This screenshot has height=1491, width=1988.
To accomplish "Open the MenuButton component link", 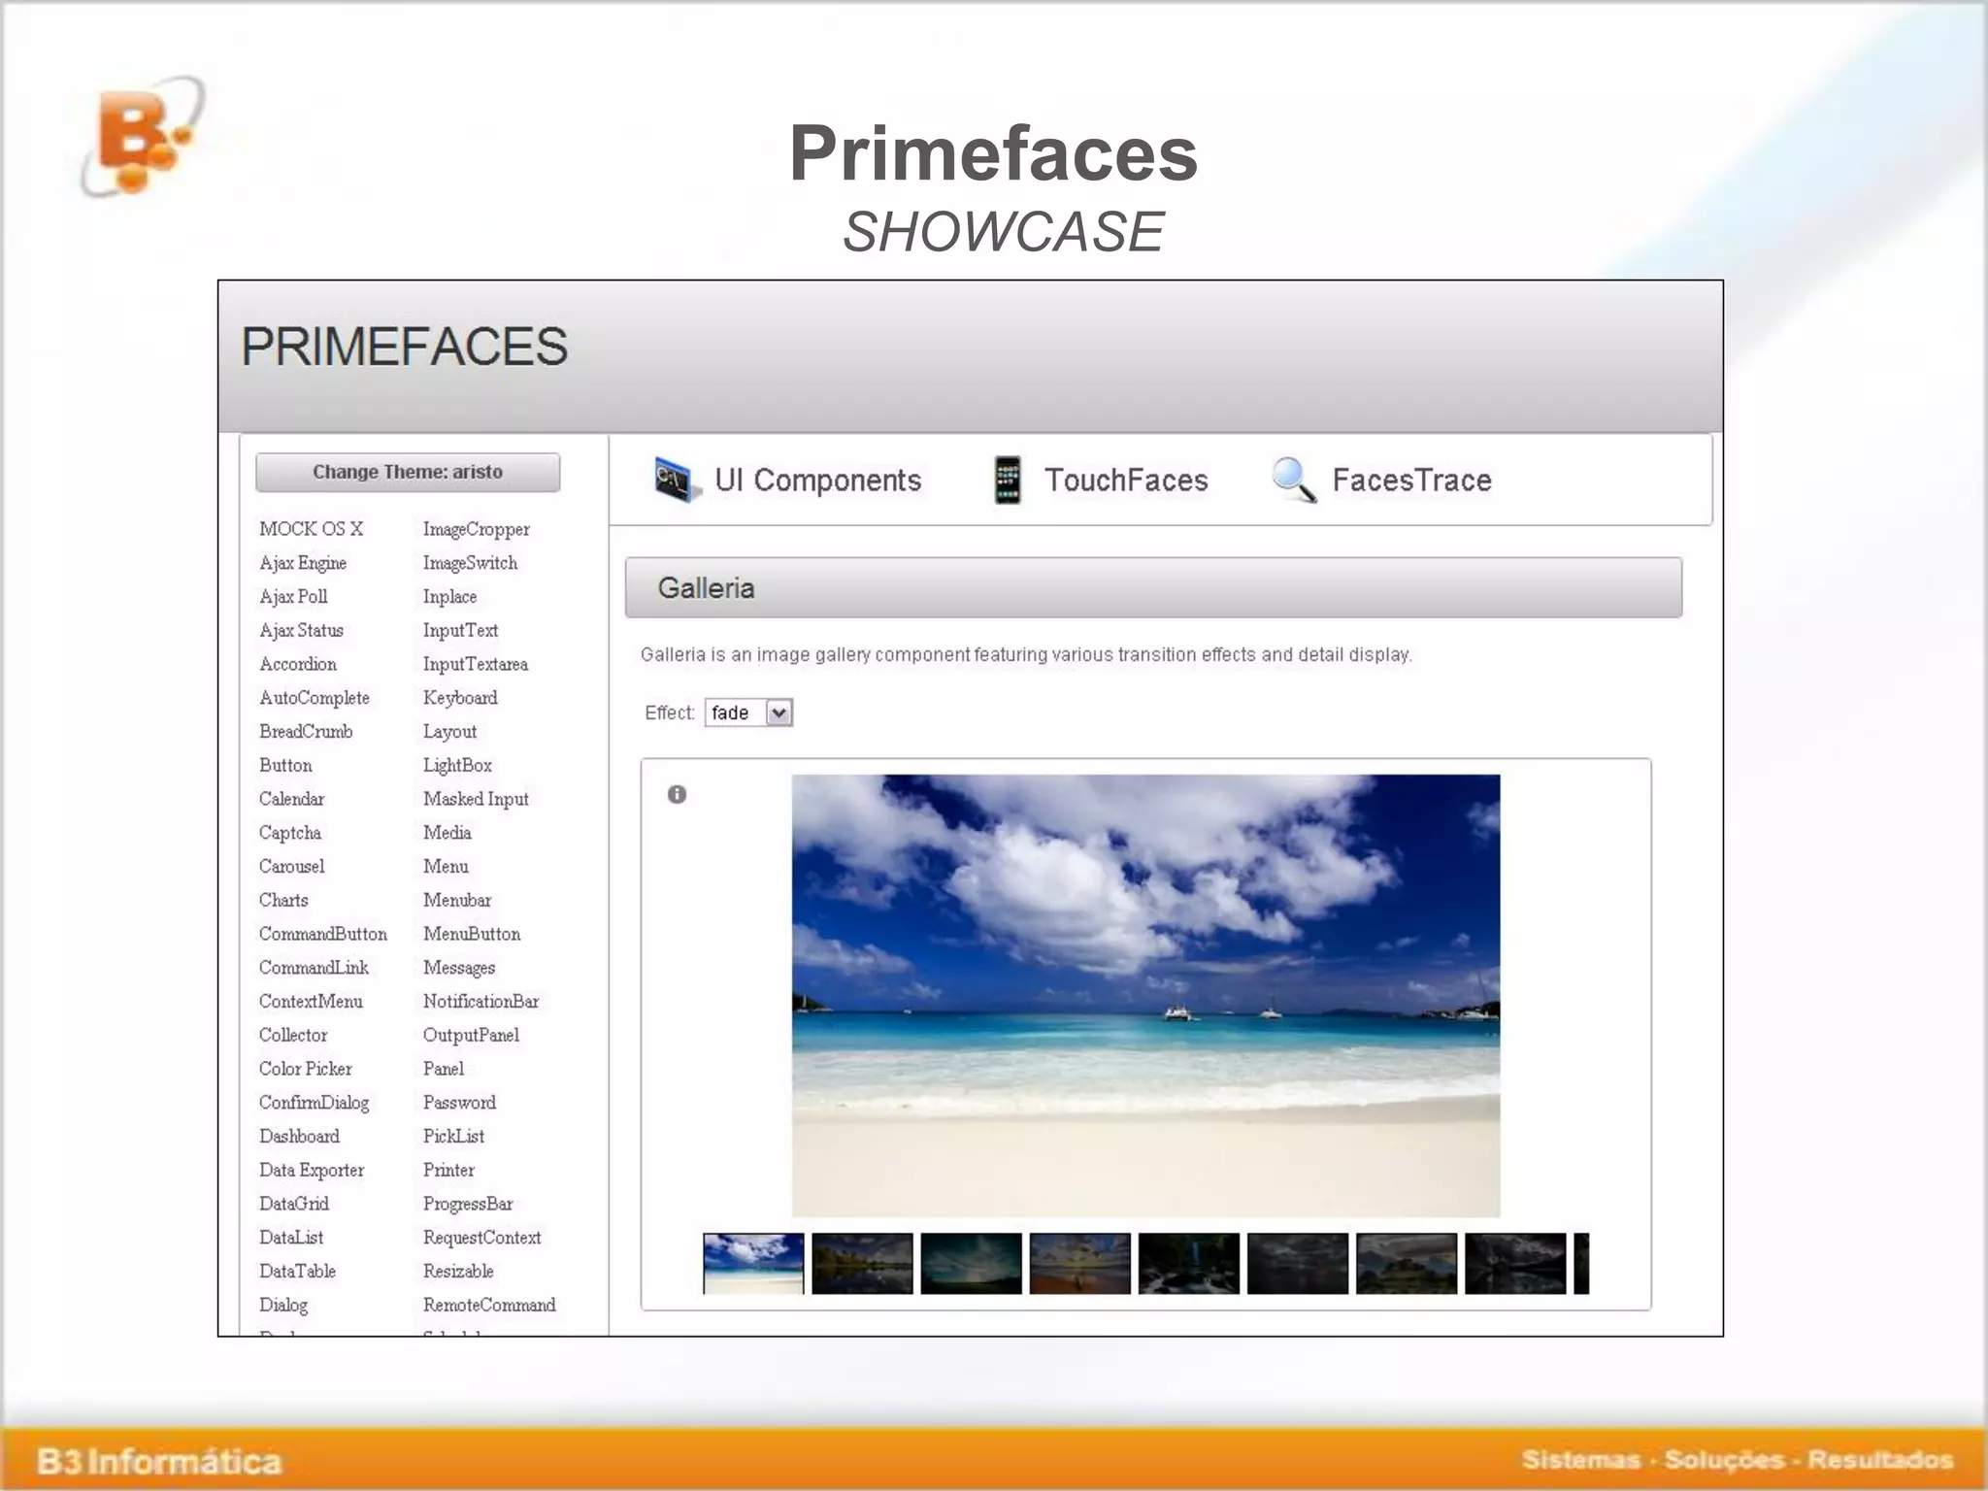I will click(472, 934).
